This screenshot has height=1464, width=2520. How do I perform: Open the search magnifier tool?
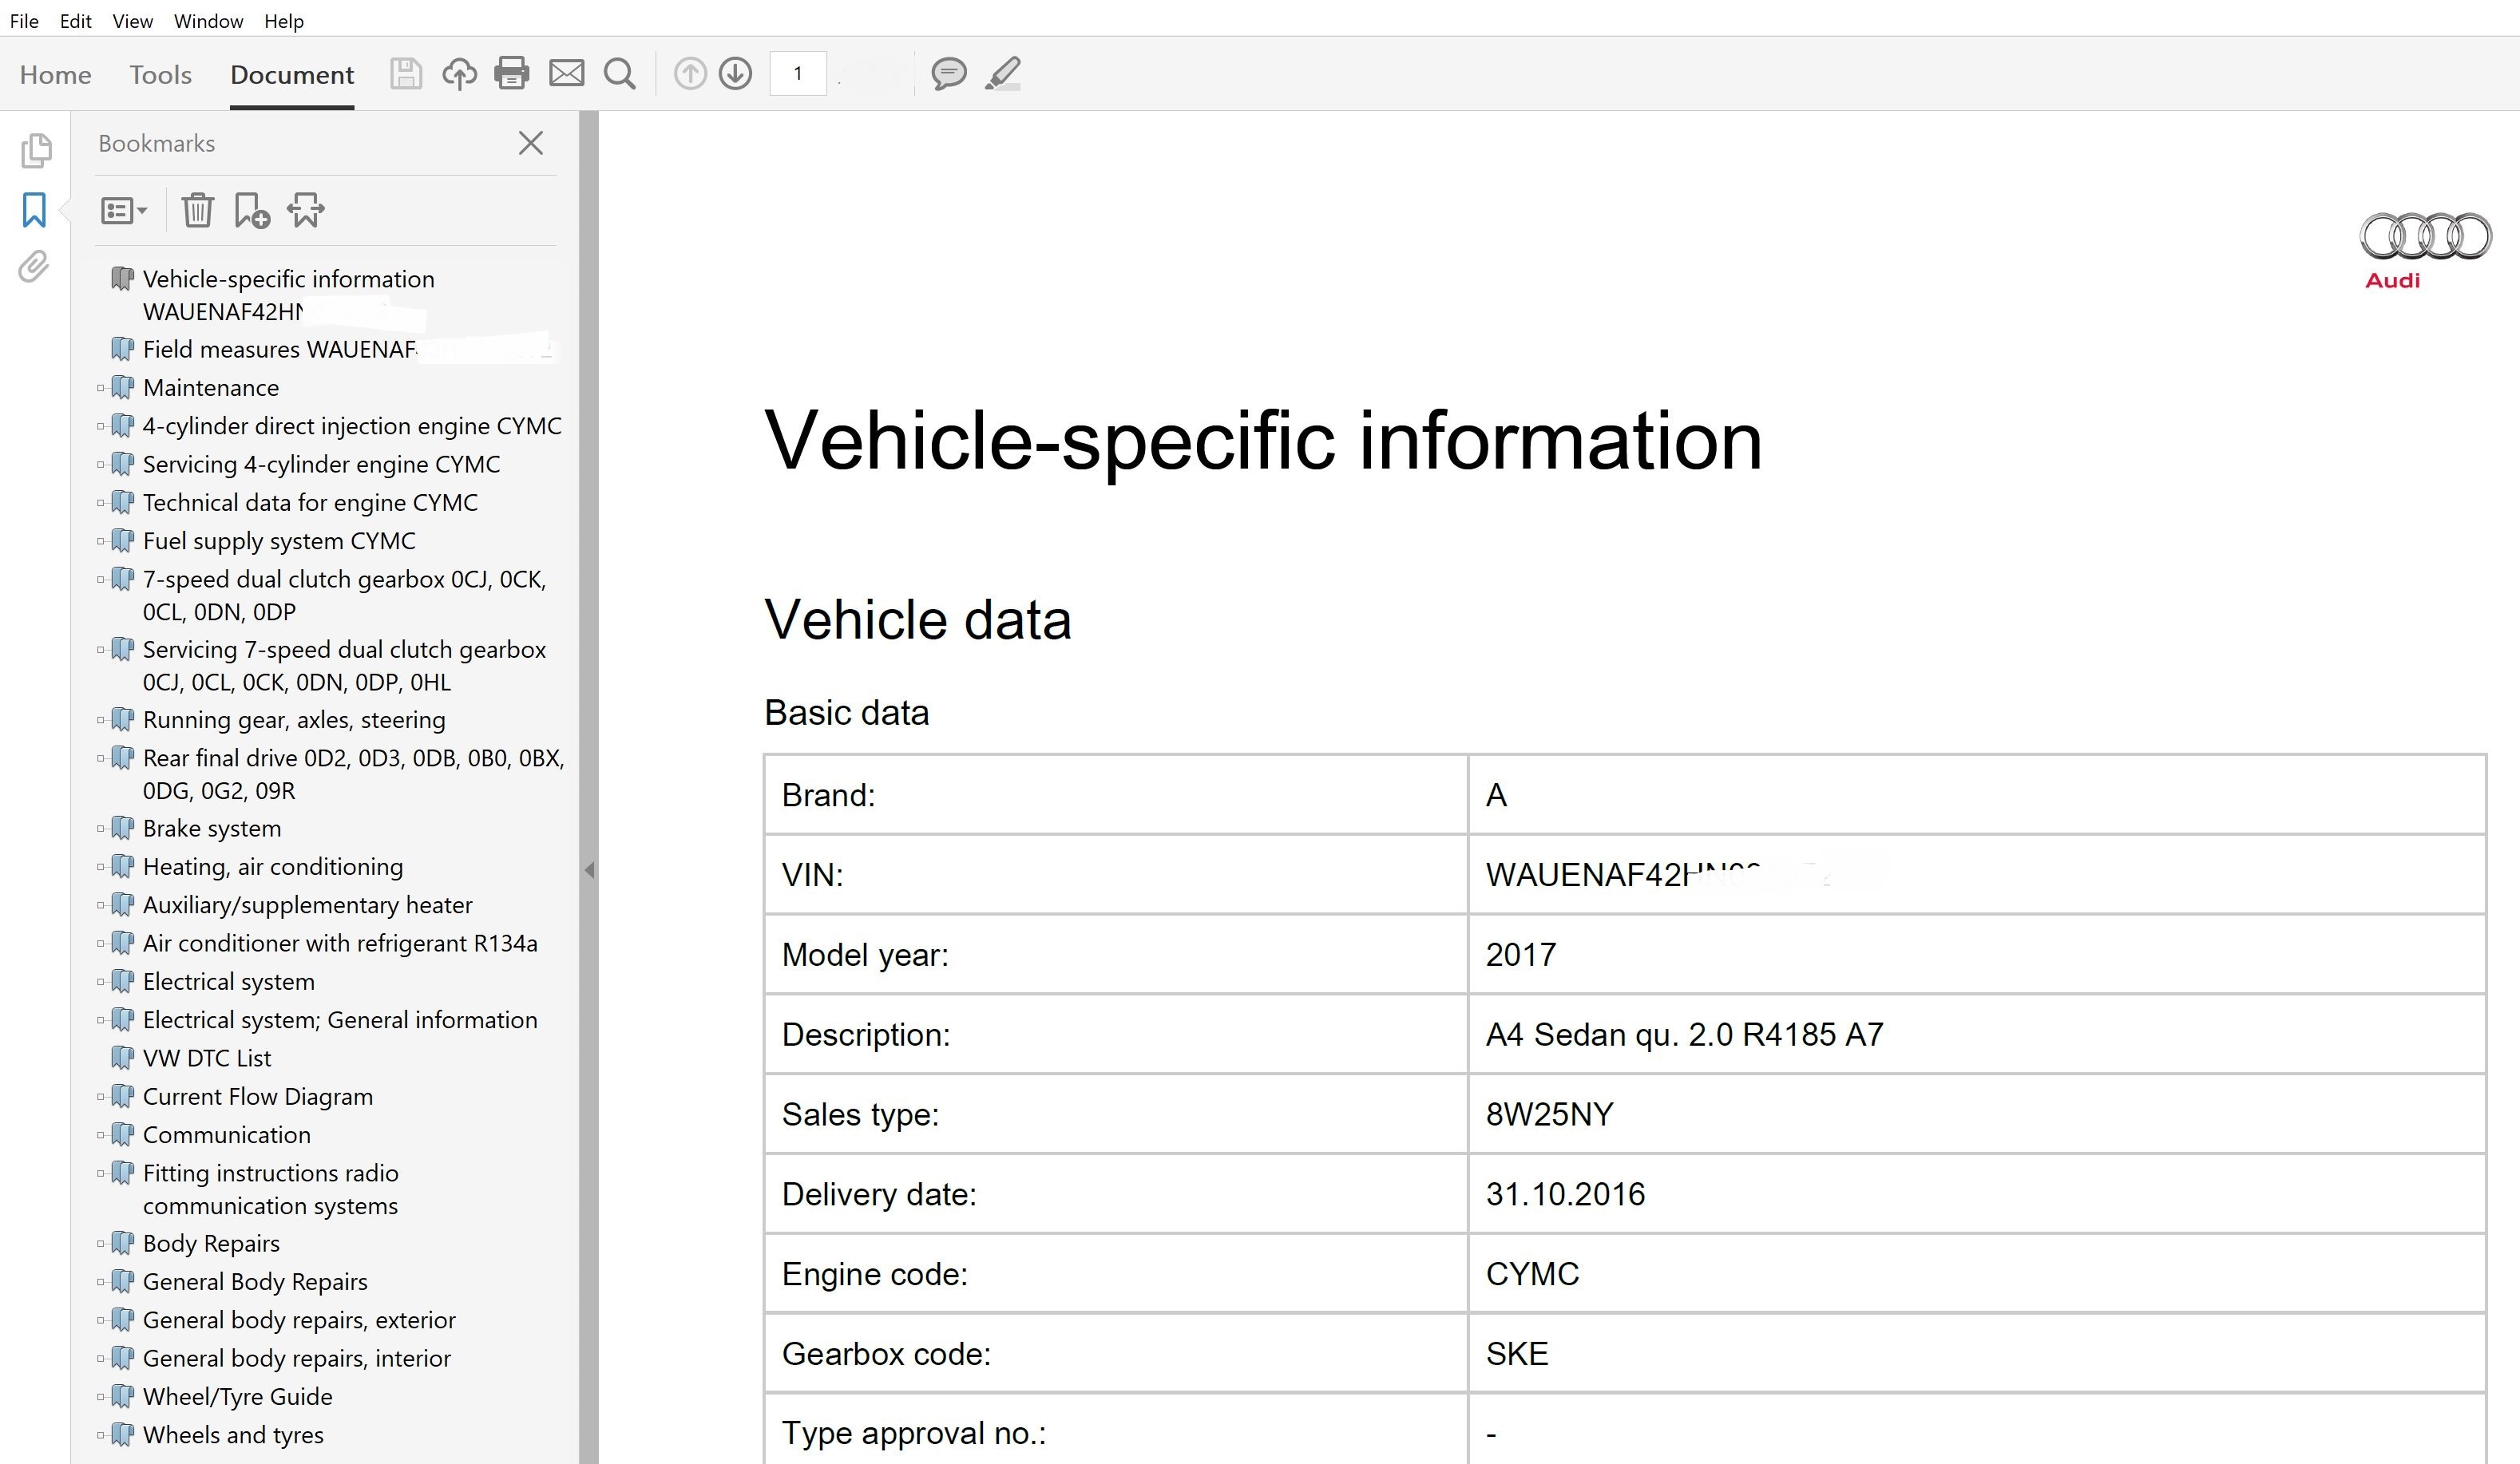click(x=620, y=73)
